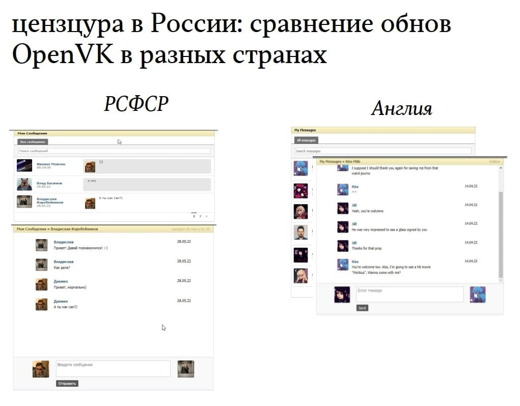The width and height of the screenshot is (520, 406).
Task: Open the Влад Басинов name link
Action: coord(49,183)
